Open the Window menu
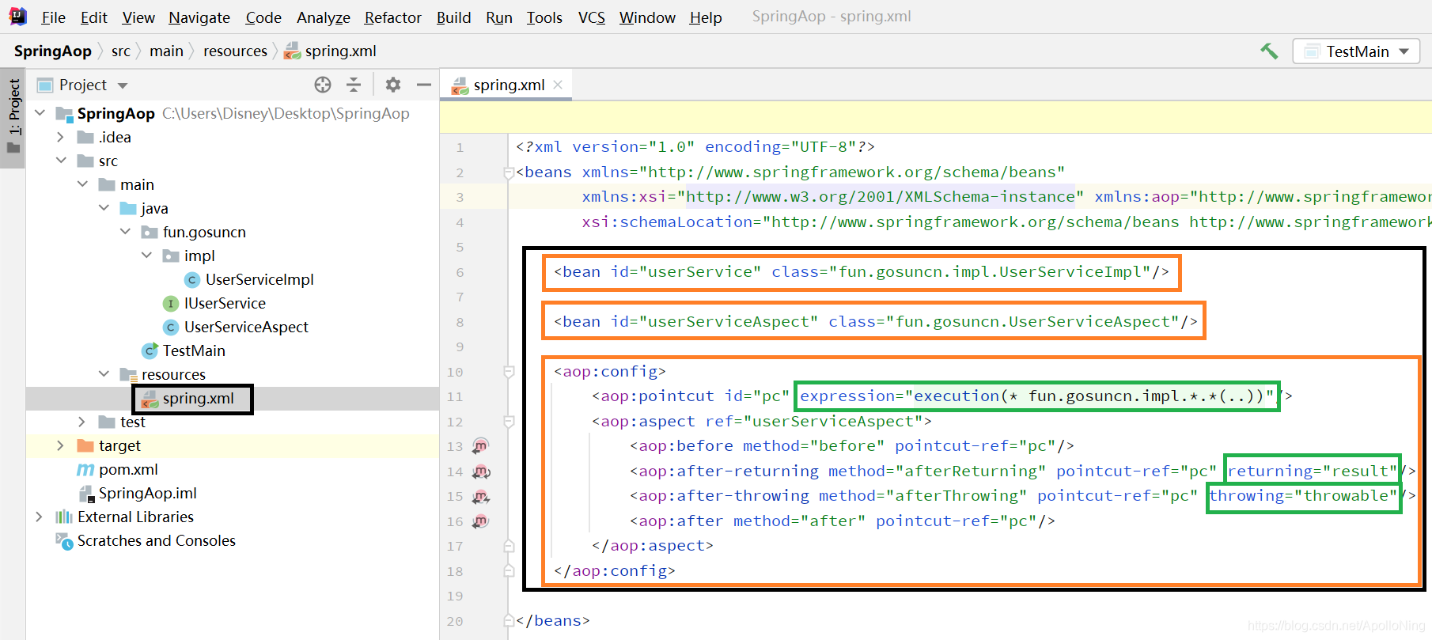Screen dimensions: 1432x640 (x=647, y=17)
